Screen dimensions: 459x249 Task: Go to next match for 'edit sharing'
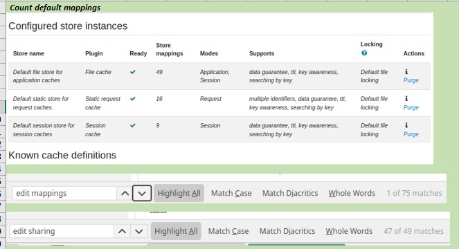138,231
